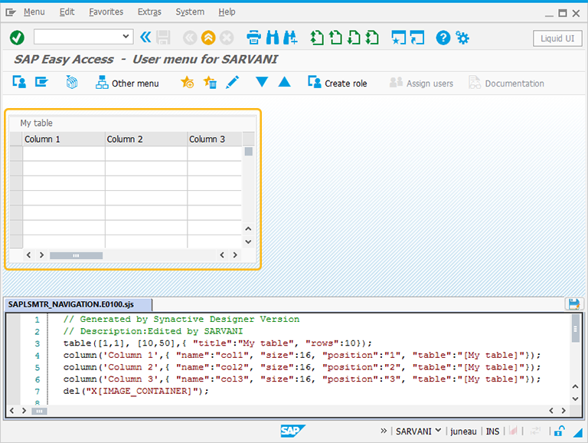
Task: Click the Move Favorites Down triangle
Action: 262,81
